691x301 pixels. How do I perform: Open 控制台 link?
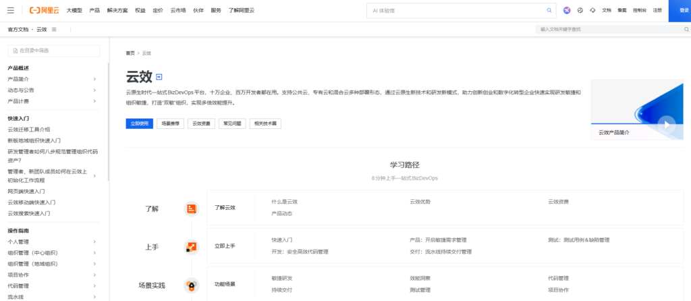pos(640,10)
